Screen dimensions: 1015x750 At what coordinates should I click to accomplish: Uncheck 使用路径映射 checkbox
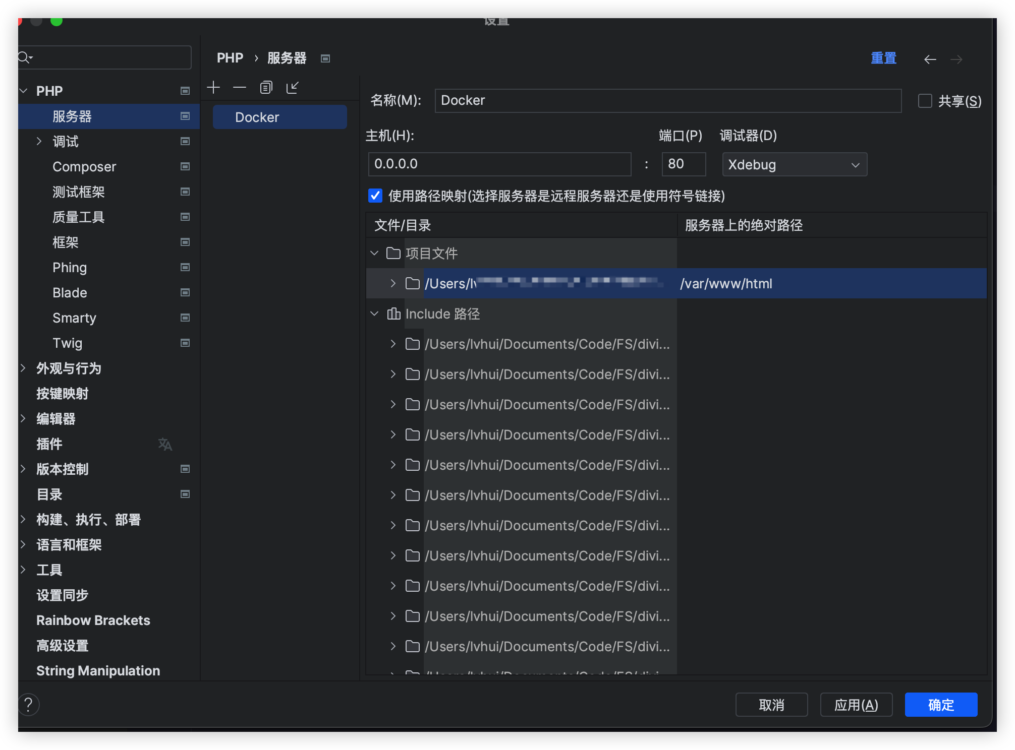pyautogui.click(x=375, y=196)
